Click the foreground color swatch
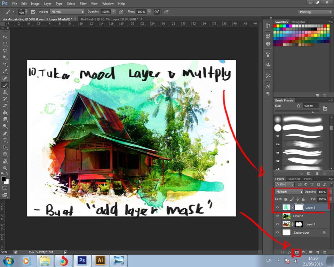 (x=3, y=179)
